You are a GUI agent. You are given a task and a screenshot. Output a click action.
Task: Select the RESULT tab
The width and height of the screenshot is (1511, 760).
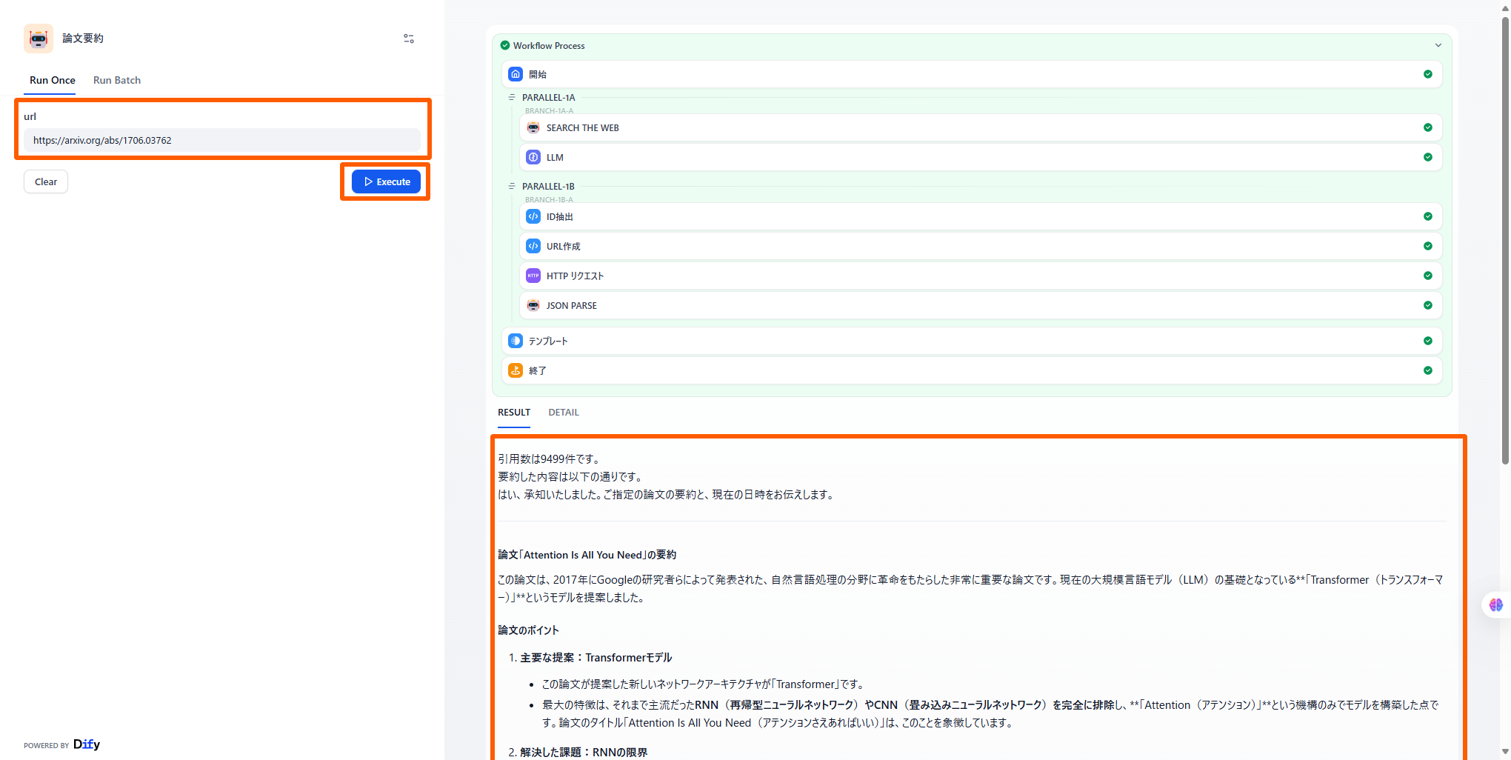(514, 413)
